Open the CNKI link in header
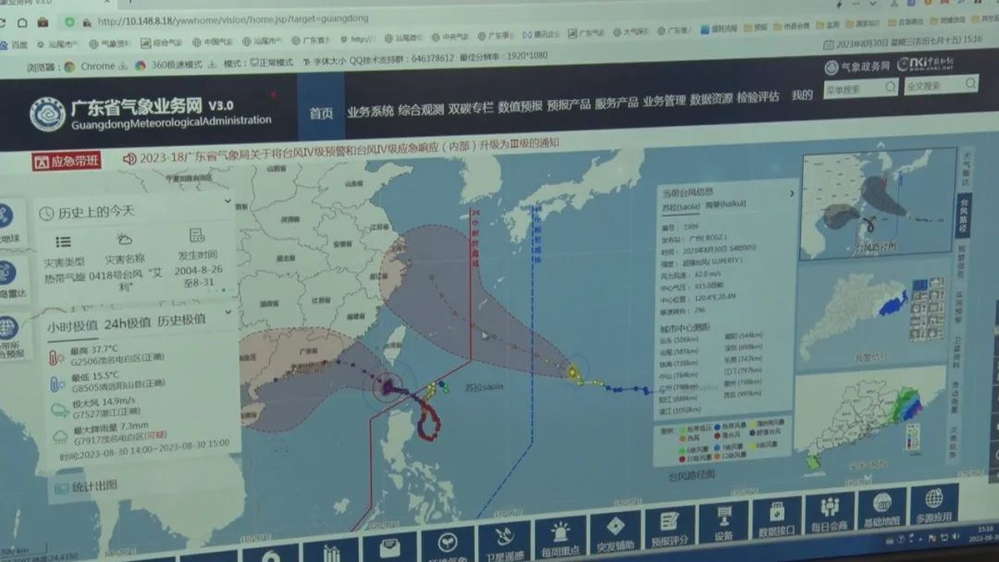 (926, 63)
